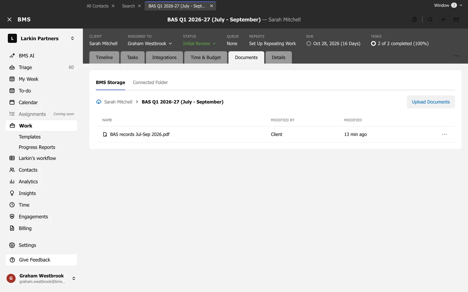Click Set Up Repeating Work link

[272, 43]
